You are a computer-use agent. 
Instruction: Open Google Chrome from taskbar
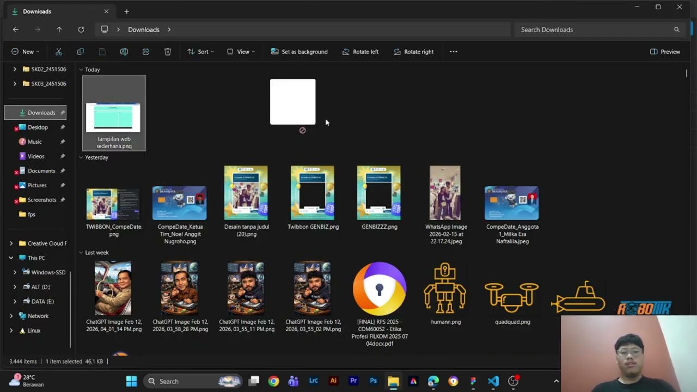[273, 381]
